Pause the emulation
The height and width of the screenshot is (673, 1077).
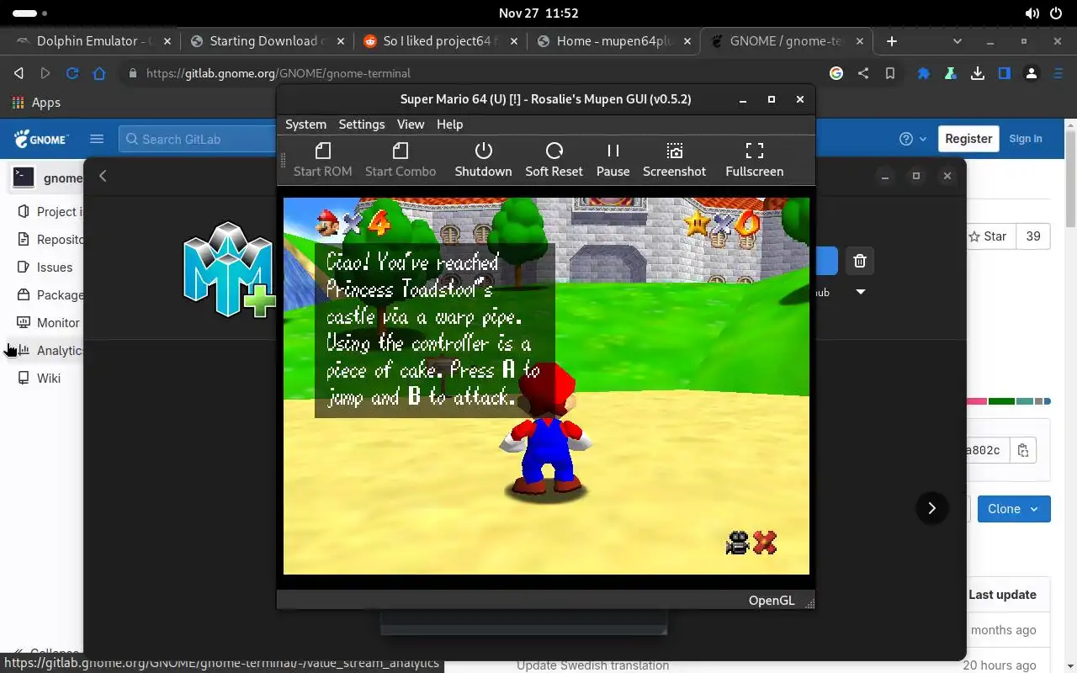(x=613, y=160)
